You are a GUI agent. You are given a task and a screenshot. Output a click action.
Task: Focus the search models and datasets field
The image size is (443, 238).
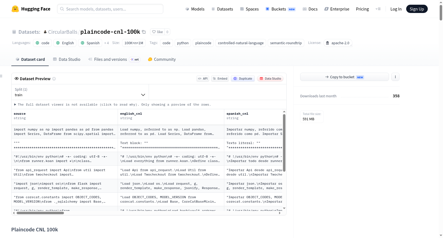[x=110, y=9]
